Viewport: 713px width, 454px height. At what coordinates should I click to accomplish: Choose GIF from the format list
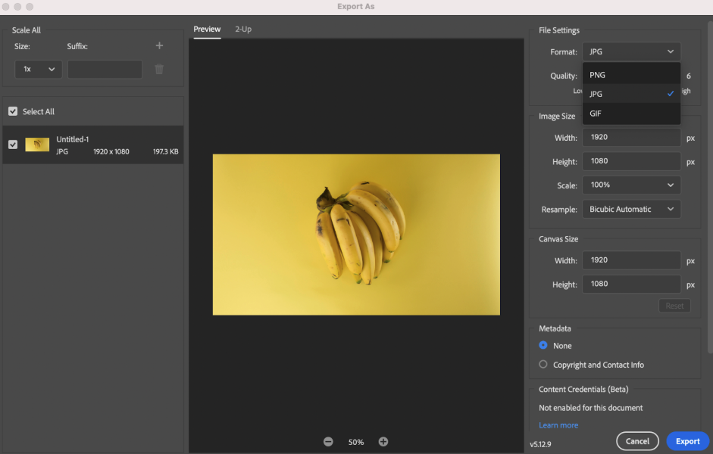coord(631,113)
